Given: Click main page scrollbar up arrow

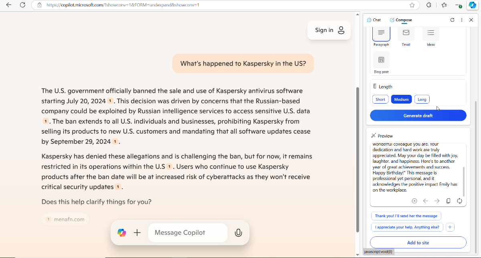Looking at the screenshot, I should click(x=358, y=15).
